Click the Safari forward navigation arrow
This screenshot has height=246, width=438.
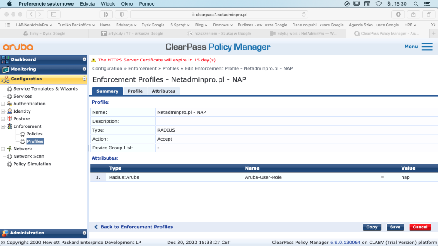(x=40, y=14)
